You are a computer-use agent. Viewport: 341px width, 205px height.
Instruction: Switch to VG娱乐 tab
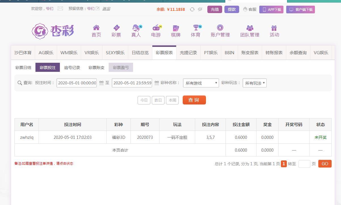tap(321, 53)
